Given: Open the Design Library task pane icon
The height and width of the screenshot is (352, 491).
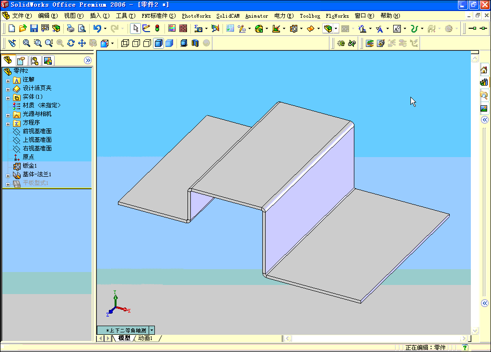Looking at the screenshot, I should point(484,82).
